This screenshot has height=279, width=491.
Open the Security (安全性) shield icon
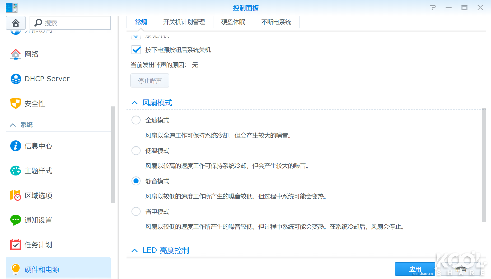tap(16, 104)
